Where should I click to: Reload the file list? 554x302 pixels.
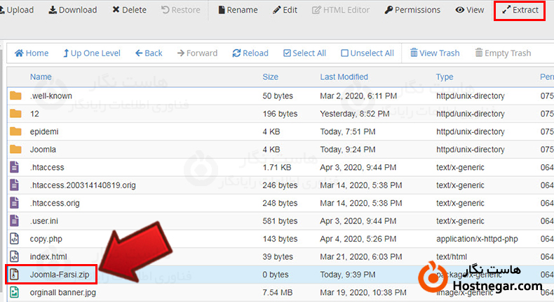coord(250,53)
